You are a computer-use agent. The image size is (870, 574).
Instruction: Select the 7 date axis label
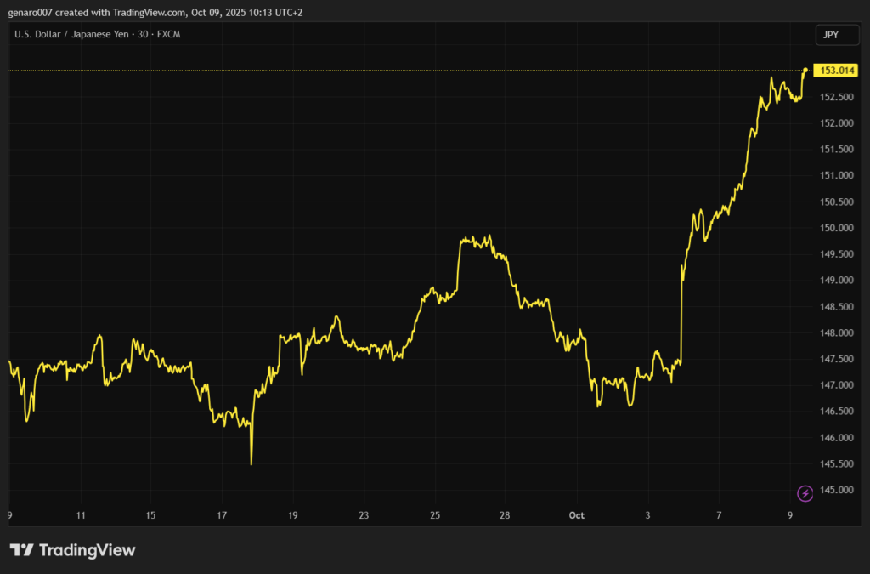tap(719, 515)
